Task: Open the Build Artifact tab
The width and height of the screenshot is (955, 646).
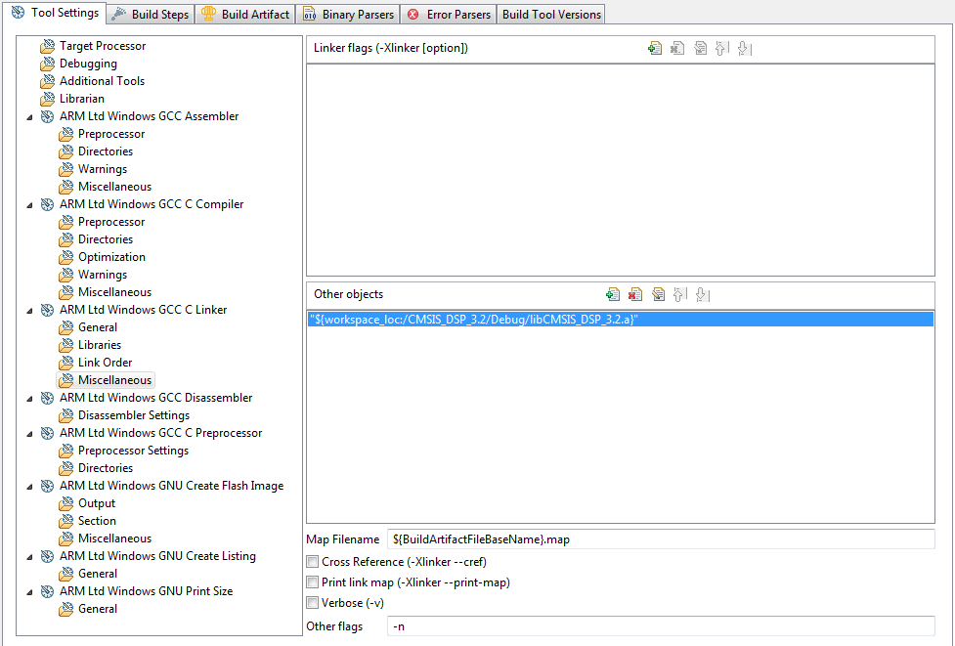Action: (245, 14)
